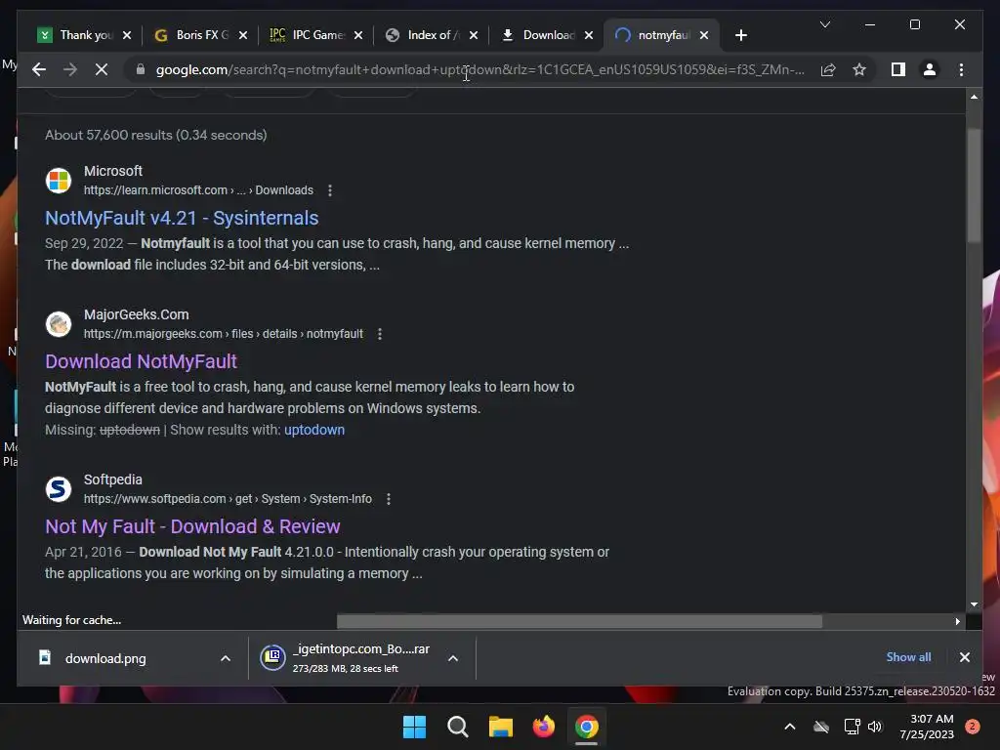Expand options for download.png
The height and width of the screenshot is (750, 1000).
(226, 658)
